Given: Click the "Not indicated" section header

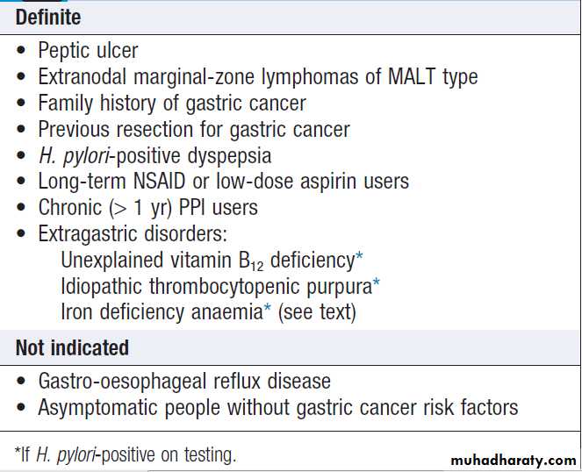Looking at the screenshot, I should (72, 347).
